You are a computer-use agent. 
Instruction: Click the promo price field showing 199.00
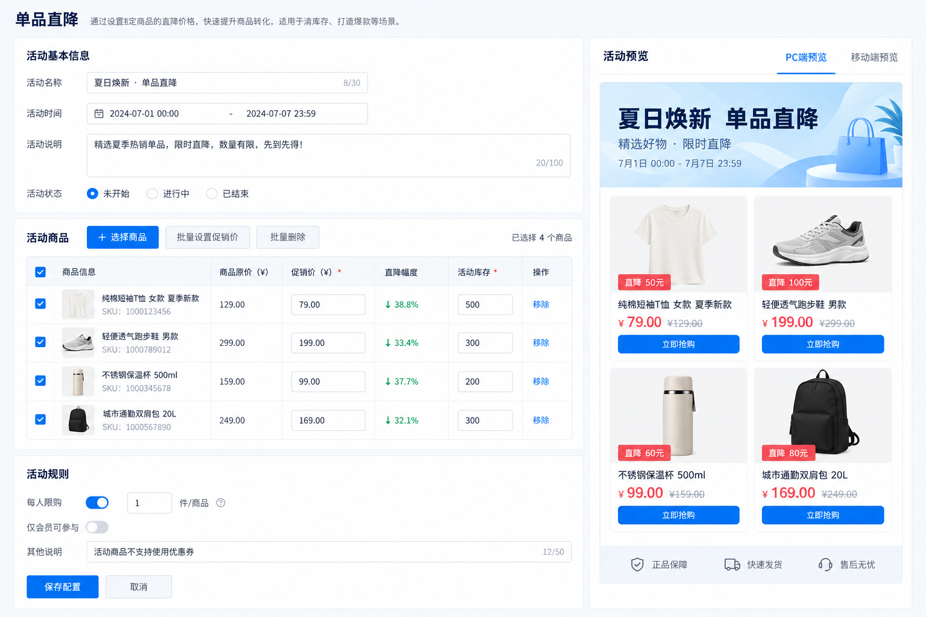(x=328, y=343)
